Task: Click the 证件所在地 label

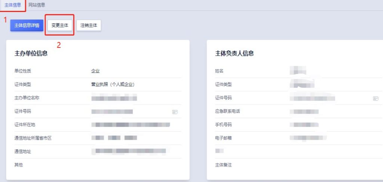Action: (x=25, y=125)
